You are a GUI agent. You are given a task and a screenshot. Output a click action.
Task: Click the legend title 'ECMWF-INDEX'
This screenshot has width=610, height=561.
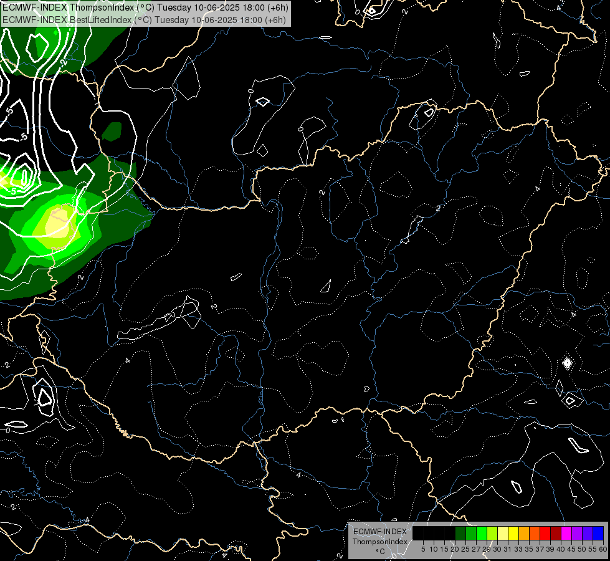[380, 532]
